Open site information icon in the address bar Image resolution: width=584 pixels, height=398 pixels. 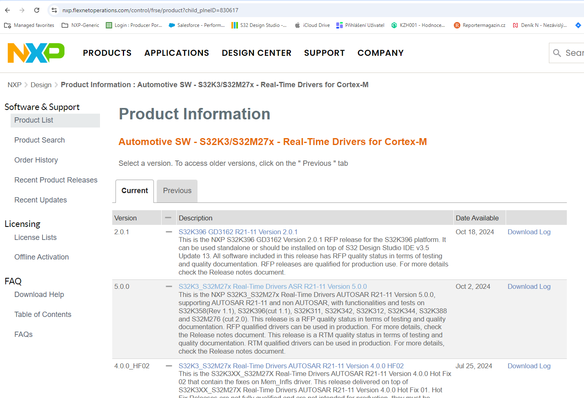pos(54,10)
